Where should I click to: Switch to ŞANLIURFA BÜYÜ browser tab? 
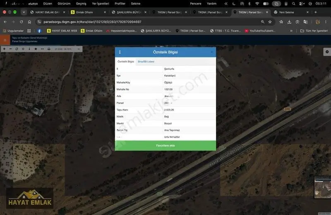[129, 12]
